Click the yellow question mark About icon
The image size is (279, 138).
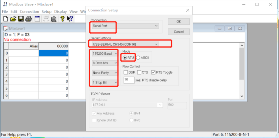[x=62, y=19]
